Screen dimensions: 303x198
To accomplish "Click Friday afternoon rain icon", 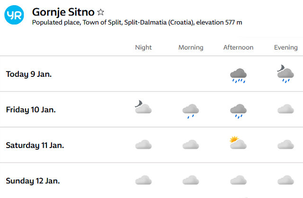I will (x=238, y=111).
